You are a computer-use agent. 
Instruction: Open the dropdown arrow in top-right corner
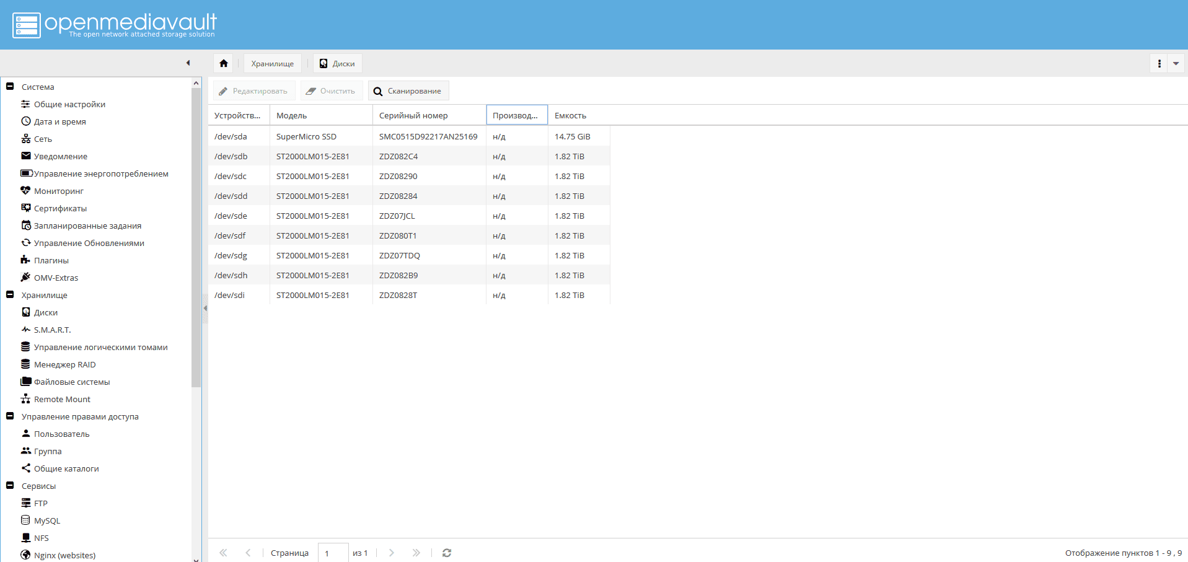pos(1176,63)
